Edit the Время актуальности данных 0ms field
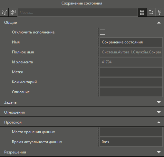 131,142
